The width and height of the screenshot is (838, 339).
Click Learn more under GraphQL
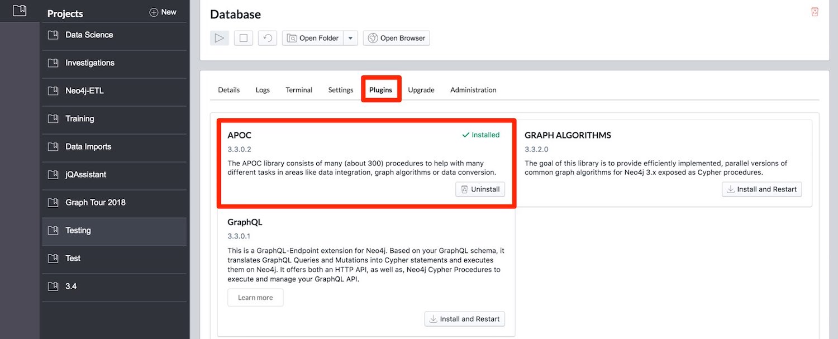point(255,298)
